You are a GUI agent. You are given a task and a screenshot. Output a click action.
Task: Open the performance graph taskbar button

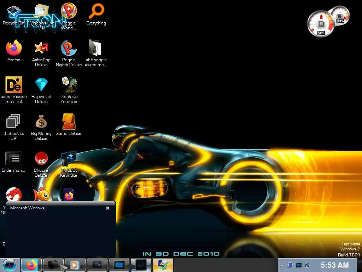point(141,265)
